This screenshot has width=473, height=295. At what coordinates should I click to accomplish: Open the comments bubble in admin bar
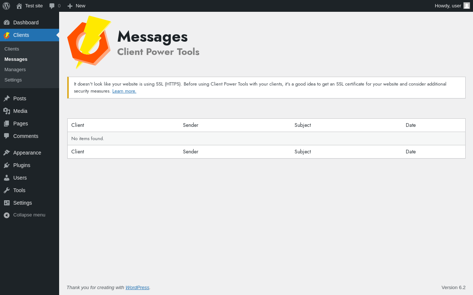tap(52, 6)
